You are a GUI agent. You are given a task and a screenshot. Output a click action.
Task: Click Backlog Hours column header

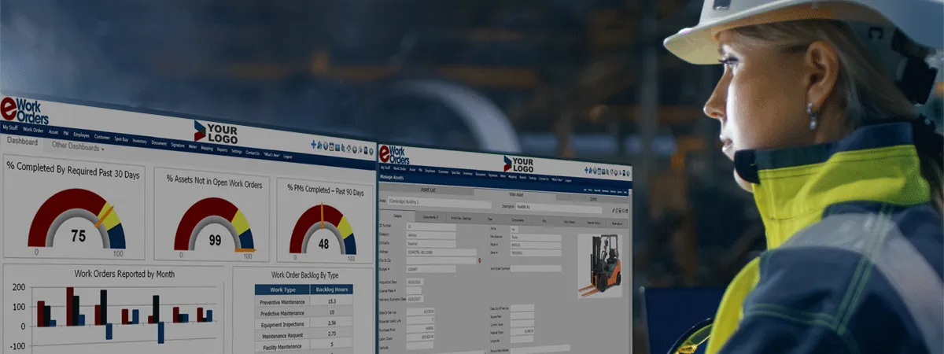coord(330,290)
